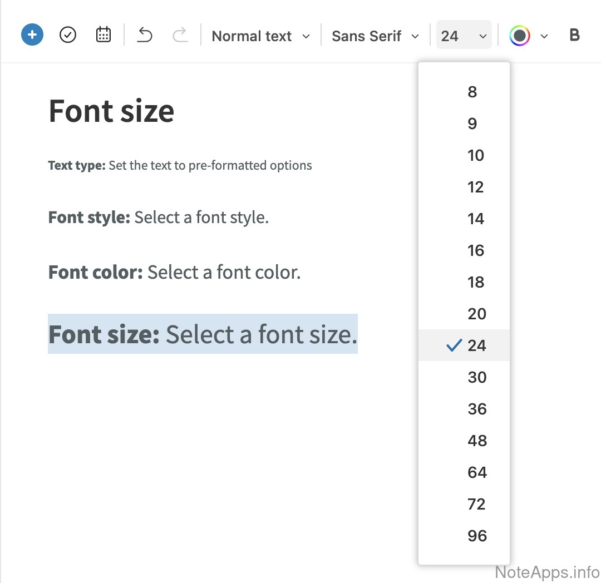Pick font size 36 from the list

tap(477, 409)
